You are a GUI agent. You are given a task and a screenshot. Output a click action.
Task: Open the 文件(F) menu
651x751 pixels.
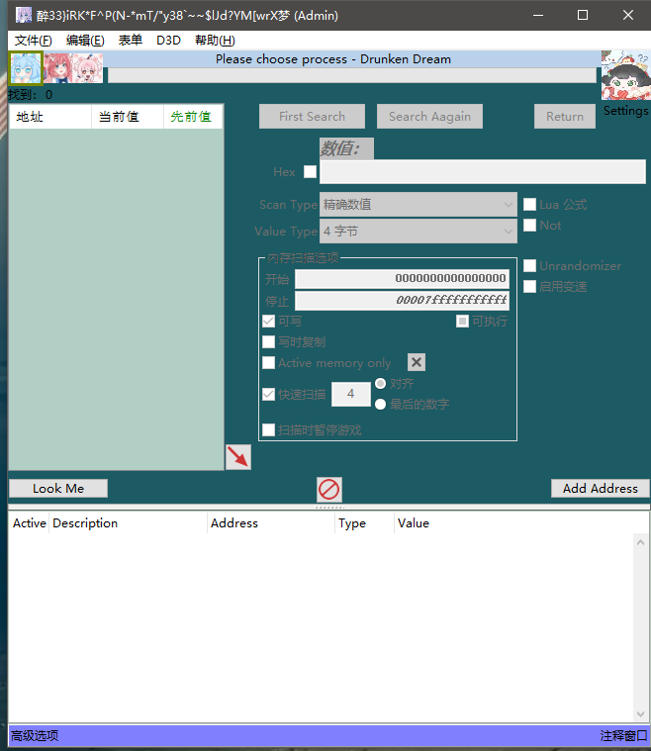click(34, 41)
